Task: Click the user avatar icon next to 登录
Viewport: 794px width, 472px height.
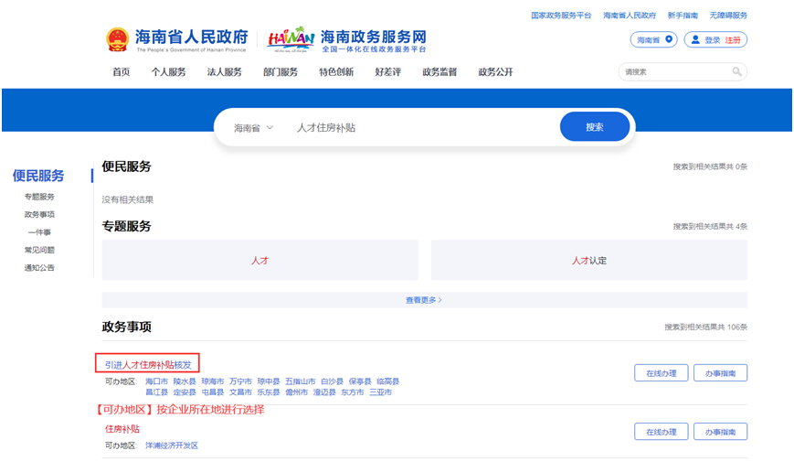Action: [x=695, y=39]
